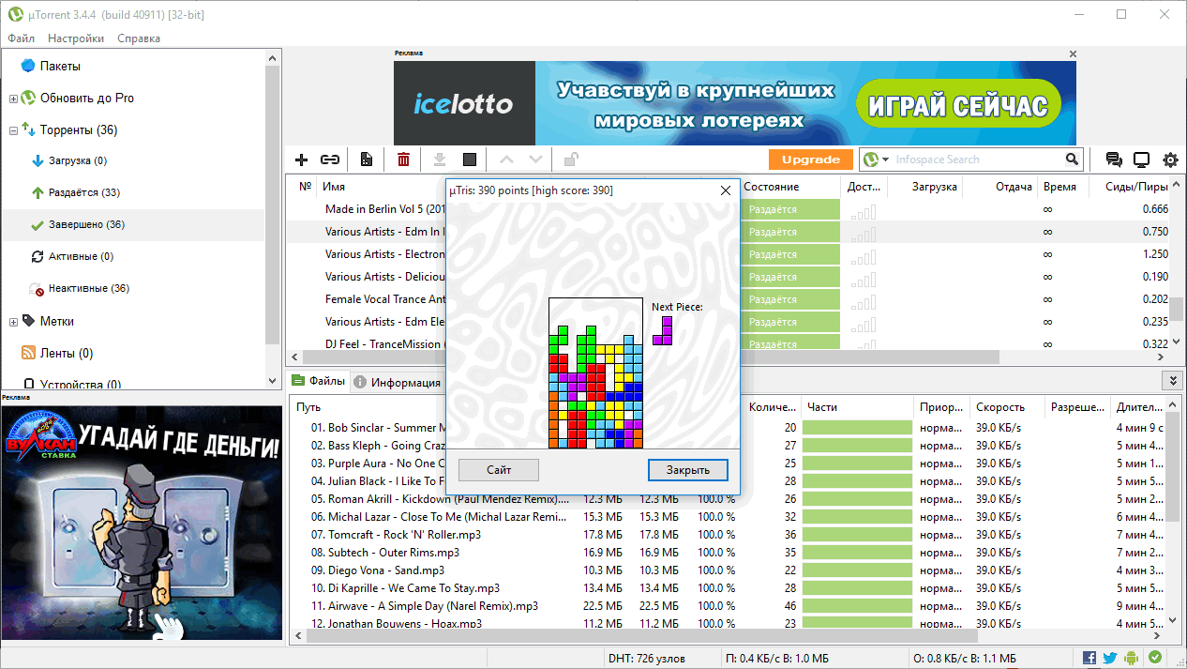The image size is (1187, 669).
Task: Click the Twitter icon in status bar
Action: tap(1110, 658)
